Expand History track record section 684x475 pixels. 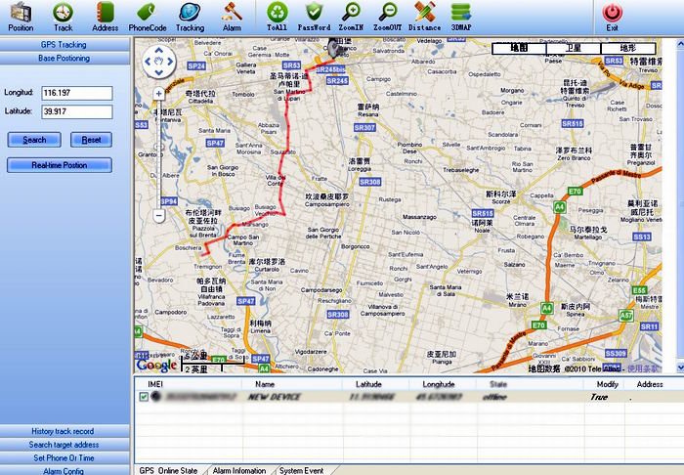pyautogui.click(x=64, y=431)
